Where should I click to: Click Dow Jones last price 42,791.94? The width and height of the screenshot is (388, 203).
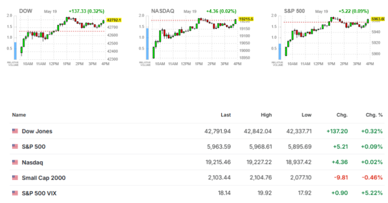pyautogui.click(x=218, y=131)
